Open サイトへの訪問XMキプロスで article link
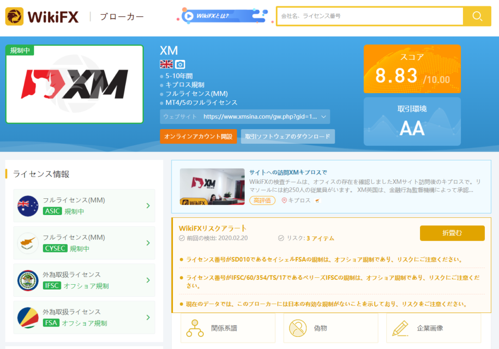 (x=288, y=172)
